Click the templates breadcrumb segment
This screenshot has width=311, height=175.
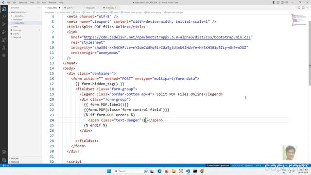(x=50, y=12)
